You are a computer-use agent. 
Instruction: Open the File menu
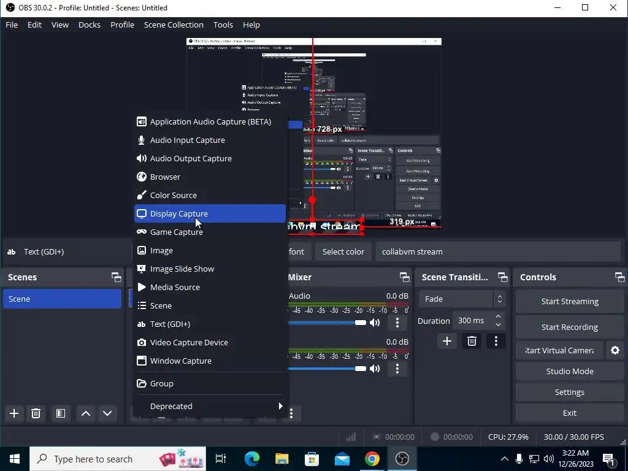click(12, 25)
